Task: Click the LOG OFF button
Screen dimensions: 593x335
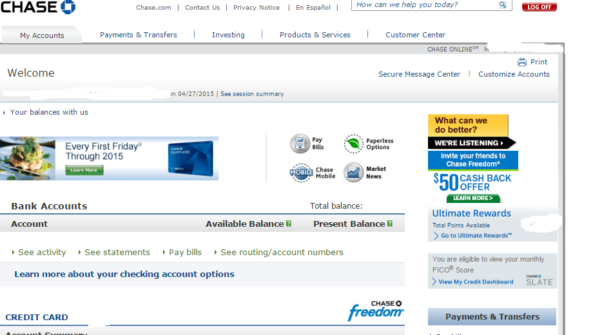Action: click(540, 7)
